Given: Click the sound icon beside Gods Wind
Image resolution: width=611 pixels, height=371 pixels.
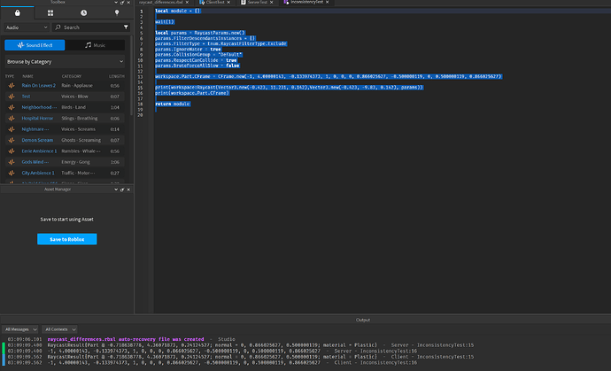Looking at the screenshot, I should point(11,162).
